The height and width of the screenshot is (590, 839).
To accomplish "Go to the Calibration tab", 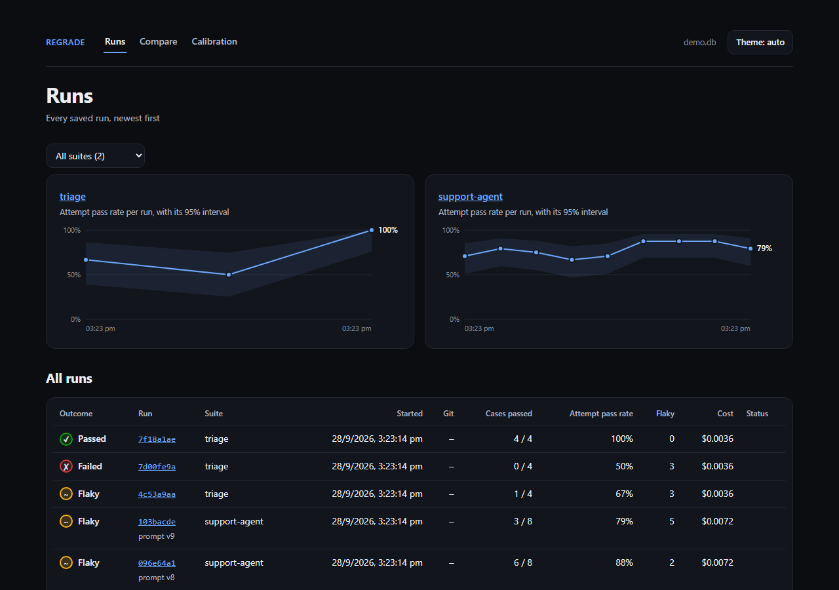I will (x=214, y=42).
